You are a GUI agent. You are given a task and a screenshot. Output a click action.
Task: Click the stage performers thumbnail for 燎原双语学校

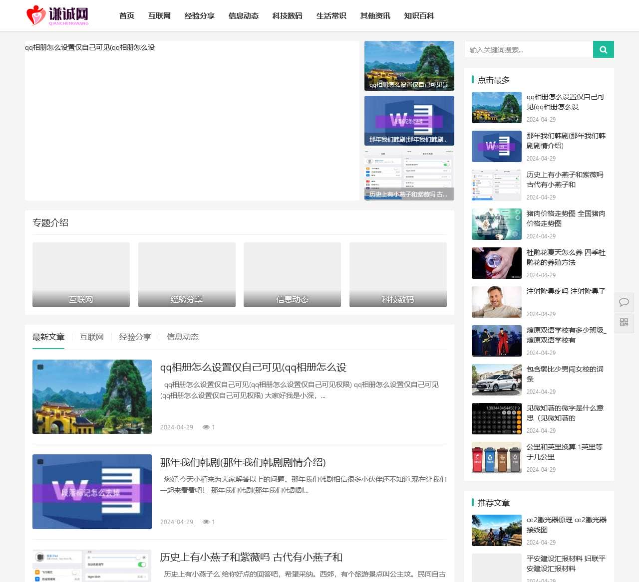(x=497, y=341)
